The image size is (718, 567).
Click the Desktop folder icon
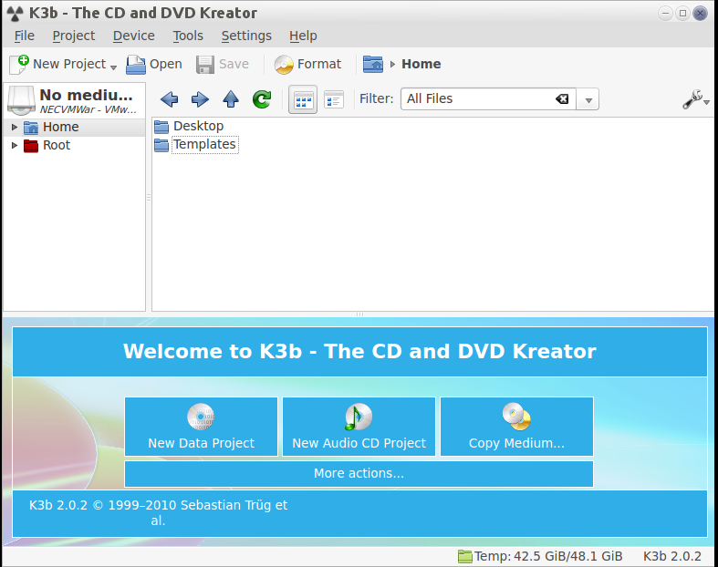(x=161, y=127)
